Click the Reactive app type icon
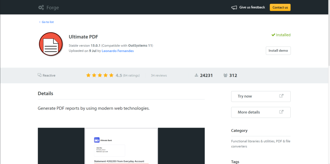Screen dimensions: 330x164 coord(40,75)
